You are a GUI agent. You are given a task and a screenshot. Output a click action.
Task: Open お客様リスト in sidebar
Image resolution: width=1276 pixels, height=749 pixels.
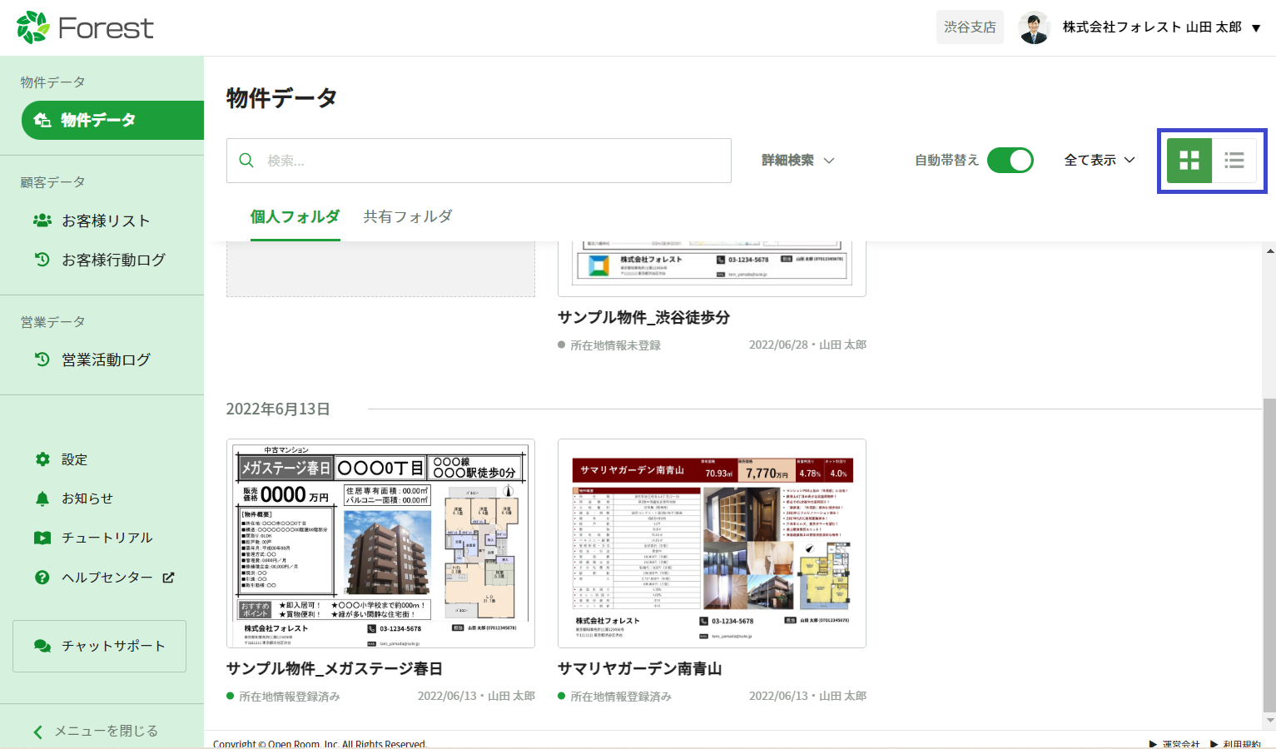(x=105, y=221)
